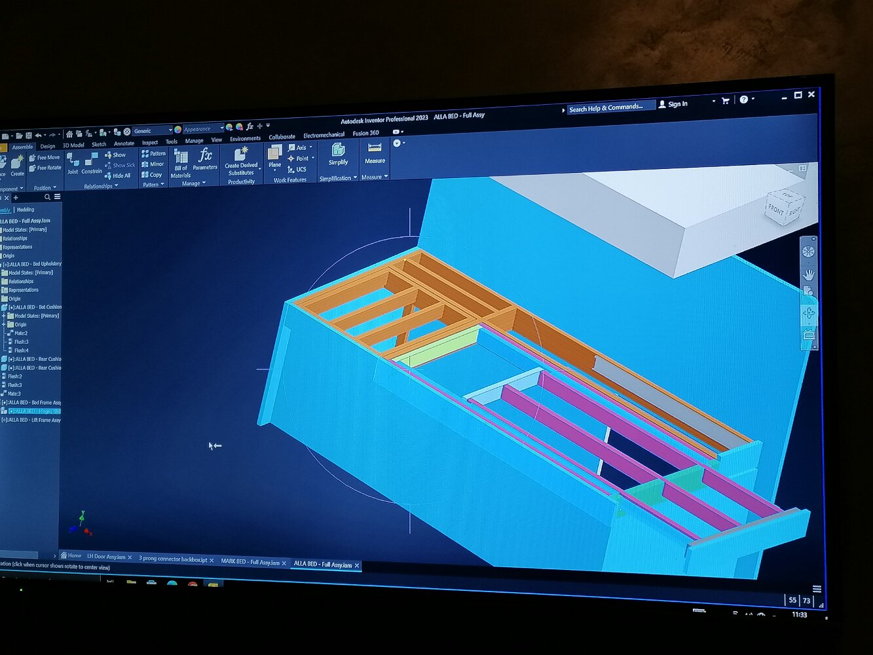Screen dimensions: 873x655
Task: Click Create Derived Substitutes icon
Action: coord(241,156)
